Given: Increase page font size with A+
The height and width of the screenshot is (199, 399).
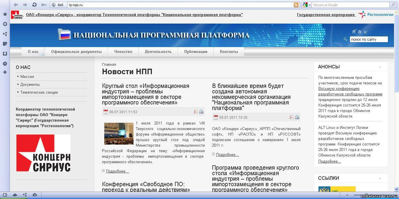Looking at the screenshot, I should click(354, 32).
